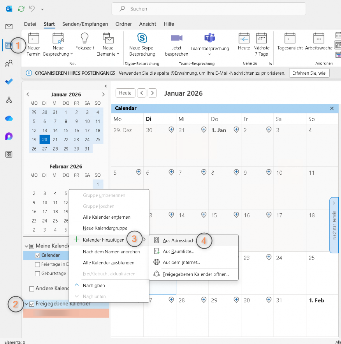
Task: Create a new Skype meeting
Action: click(142, 45)
